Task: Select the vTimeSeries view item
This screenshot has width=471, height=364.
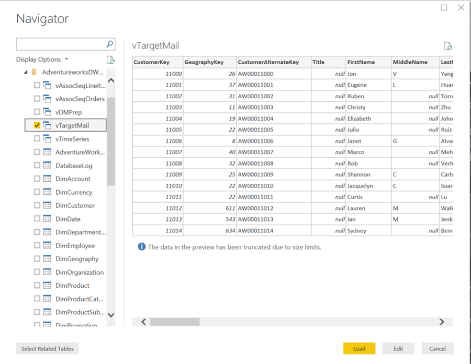Action: click(72, 139)
